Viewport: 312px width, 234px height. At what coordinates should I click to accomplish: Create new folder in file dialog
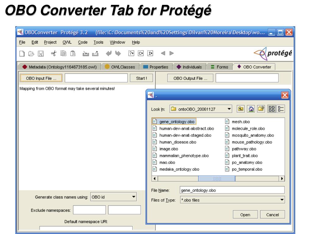coord(261,109)
